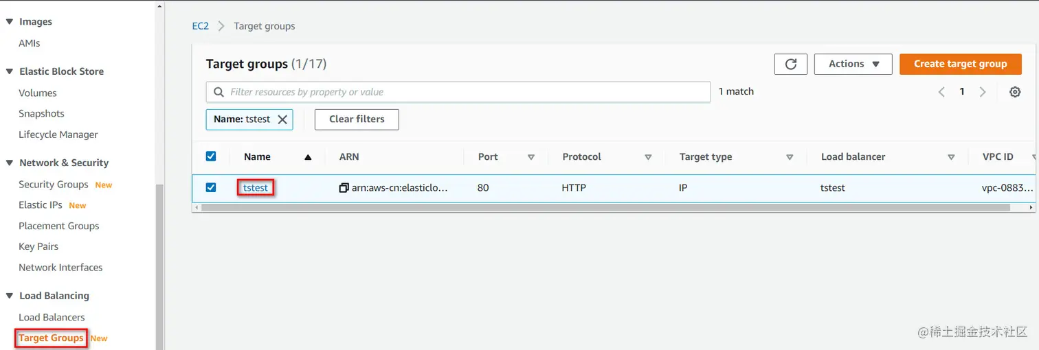Remove the Name: tstest filter tag
Image resolution: width=1039 pixels, height=350 pixels.
(282, 119)
